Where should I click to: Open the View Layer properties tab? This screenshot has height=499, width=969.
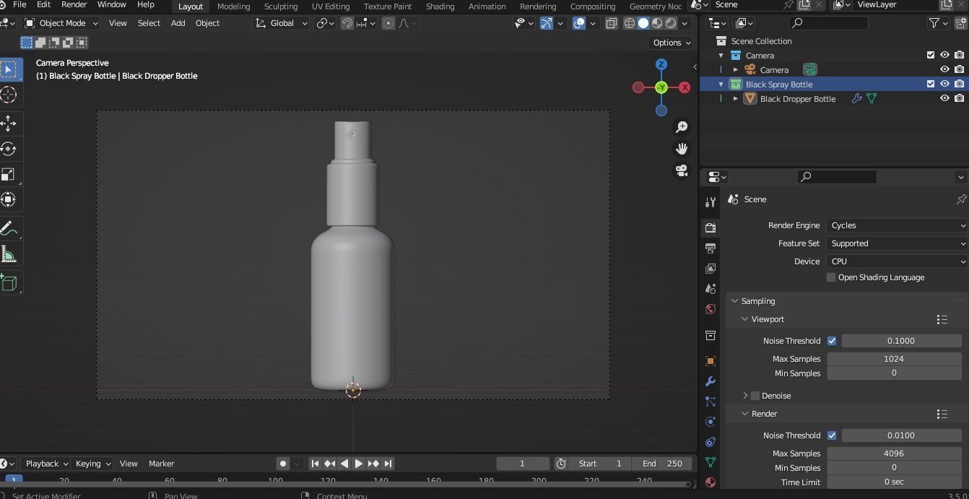(711, 268)
